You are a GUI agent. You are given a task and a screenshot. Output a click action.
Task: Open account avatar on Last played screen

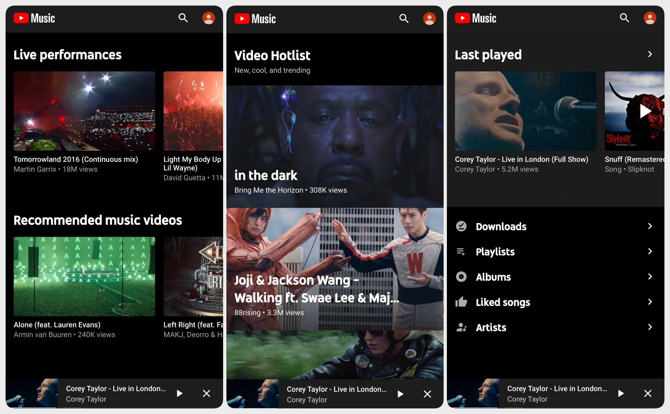(650, 18)
